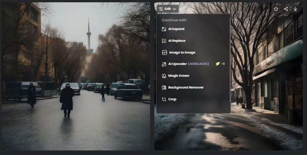Download the image with the download icon

(x=296, y=9)
